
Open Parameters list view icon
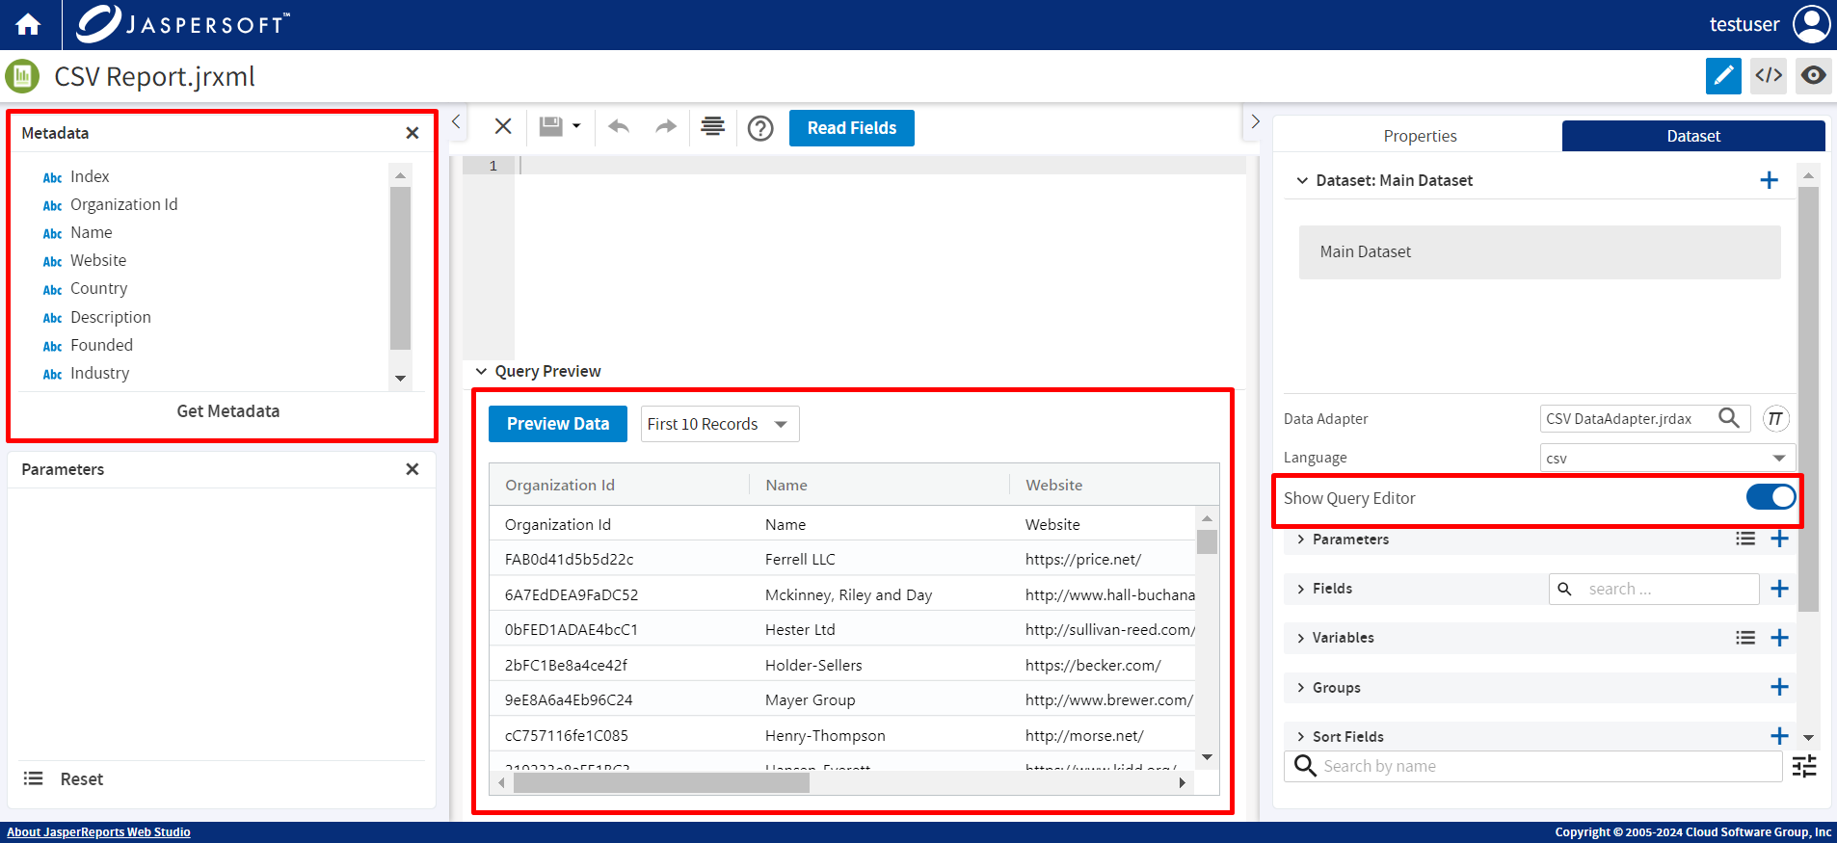point(1745,539)
